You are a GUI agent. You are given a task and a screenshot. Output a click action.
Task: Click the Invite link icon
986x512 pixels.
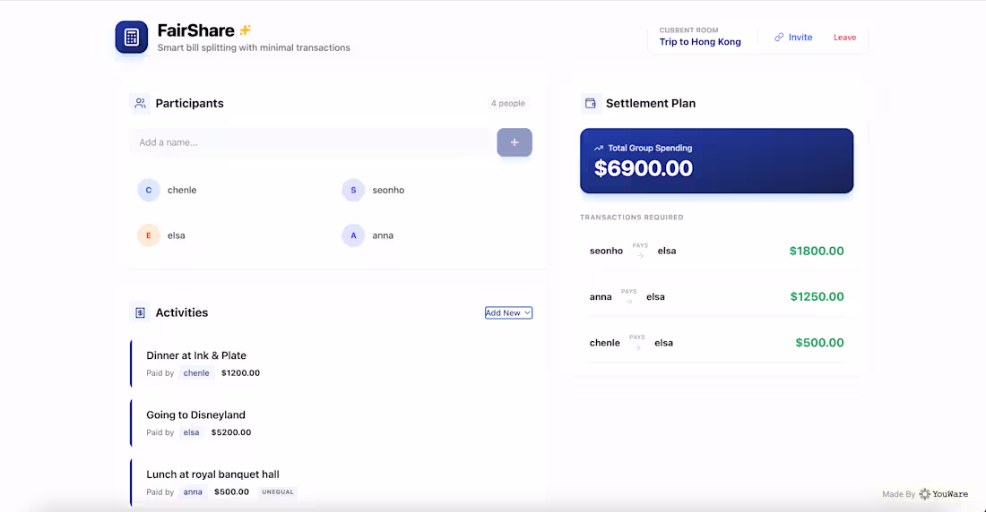(779, 37)
